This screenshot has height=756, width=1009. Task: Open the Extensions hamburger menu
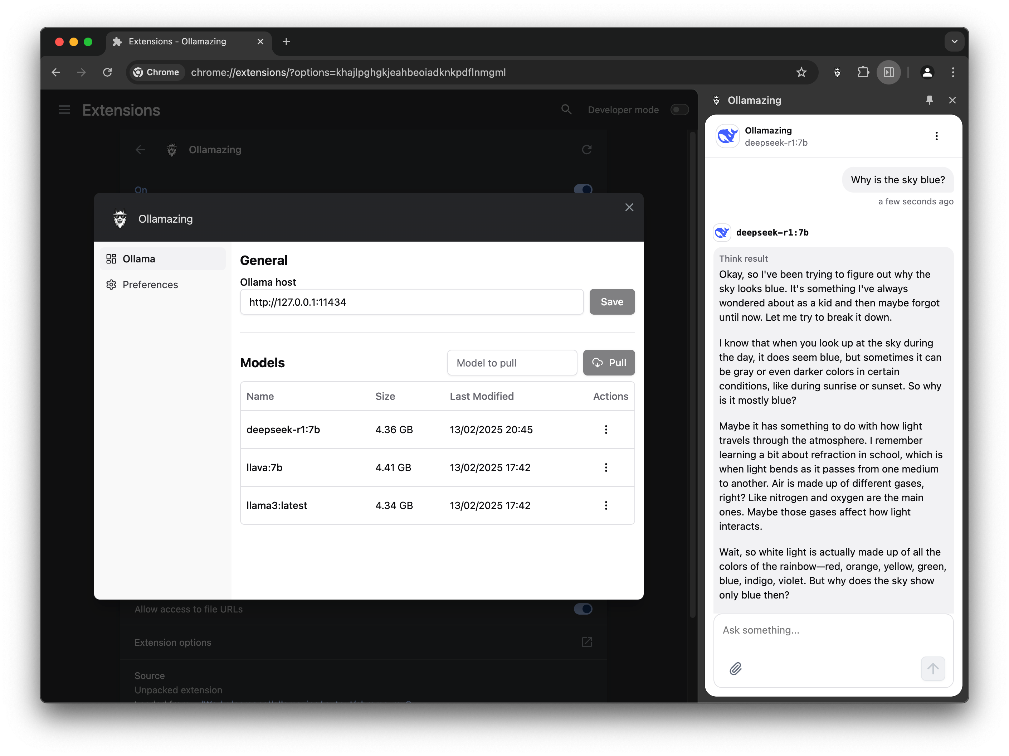(x=64, y=110)
